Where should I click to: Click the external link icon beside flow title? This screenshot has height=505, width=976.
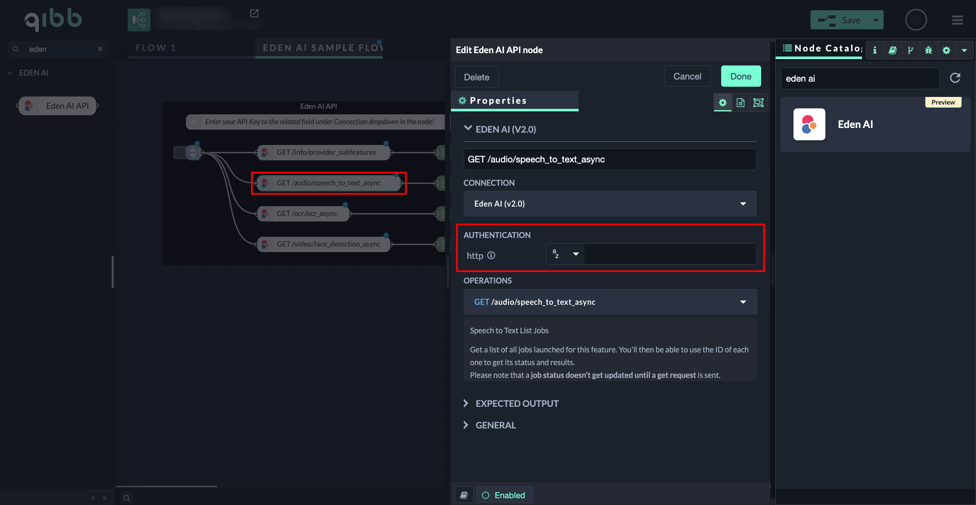pos(254,14)
